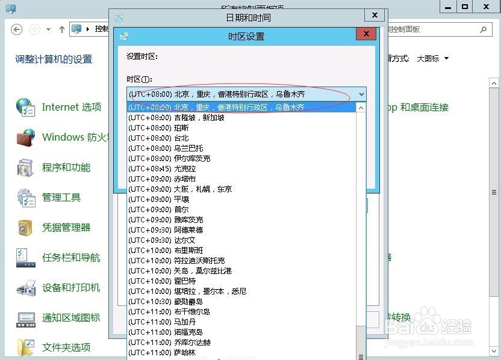
Task: Open the 设备和打印机 printer icon
Action: (25, 288)
